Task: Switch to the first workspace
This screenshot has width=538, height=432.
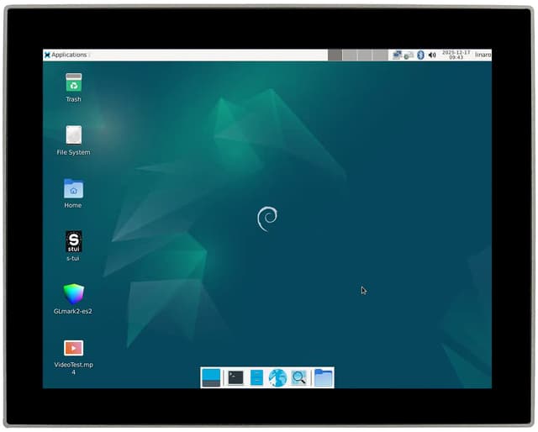Action: [335, 55]
